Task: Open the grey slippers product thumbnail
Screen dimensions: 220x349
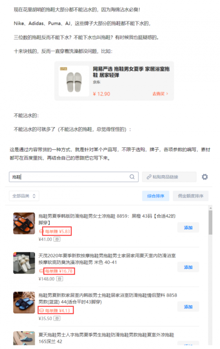Action: coord(74,81)
